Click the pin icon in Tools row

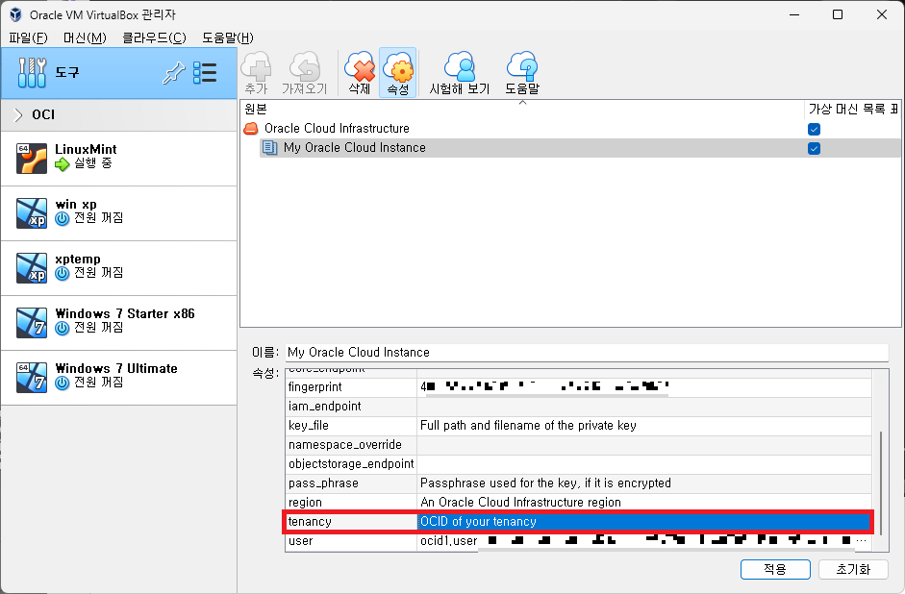(173, 73)
